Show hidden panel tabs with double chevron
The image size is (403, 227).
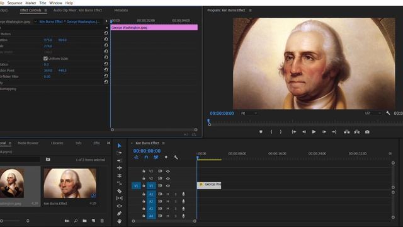point(109,143)
